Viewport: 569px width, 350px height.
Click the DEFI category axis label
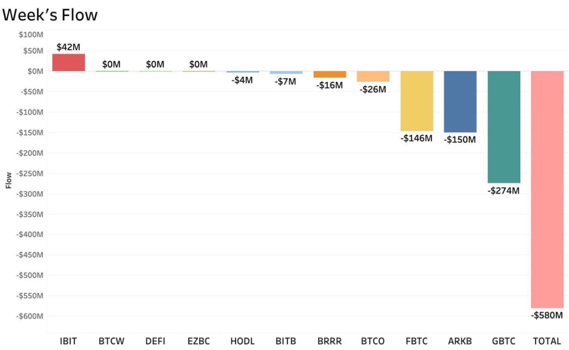pyautogui.click(x=155, y=341)
